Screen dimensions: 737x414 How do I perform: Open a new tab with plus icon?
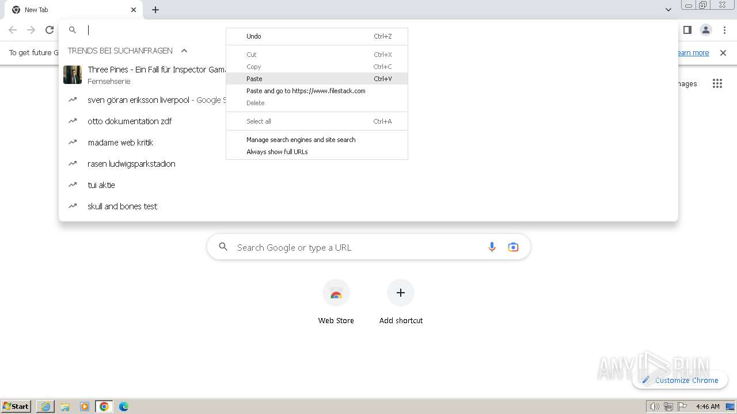(x=155, y=10)
